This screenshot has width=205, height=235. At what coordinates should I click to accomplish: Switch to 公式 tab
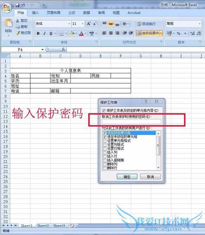[x=72, y=13]
